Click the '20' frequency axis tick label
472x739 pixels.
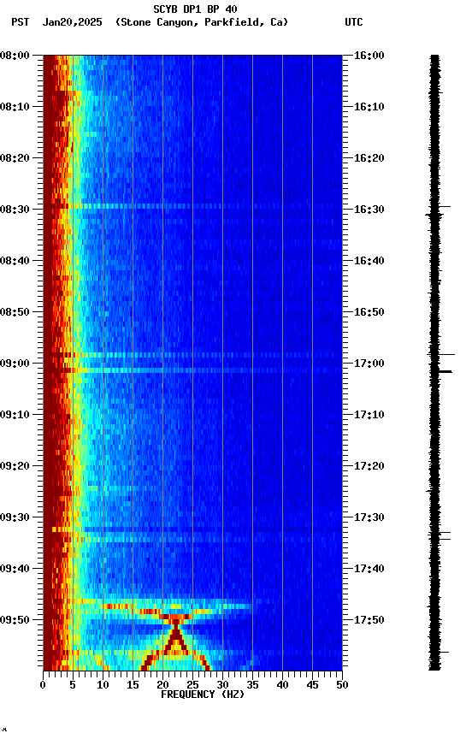click(162, 685)
